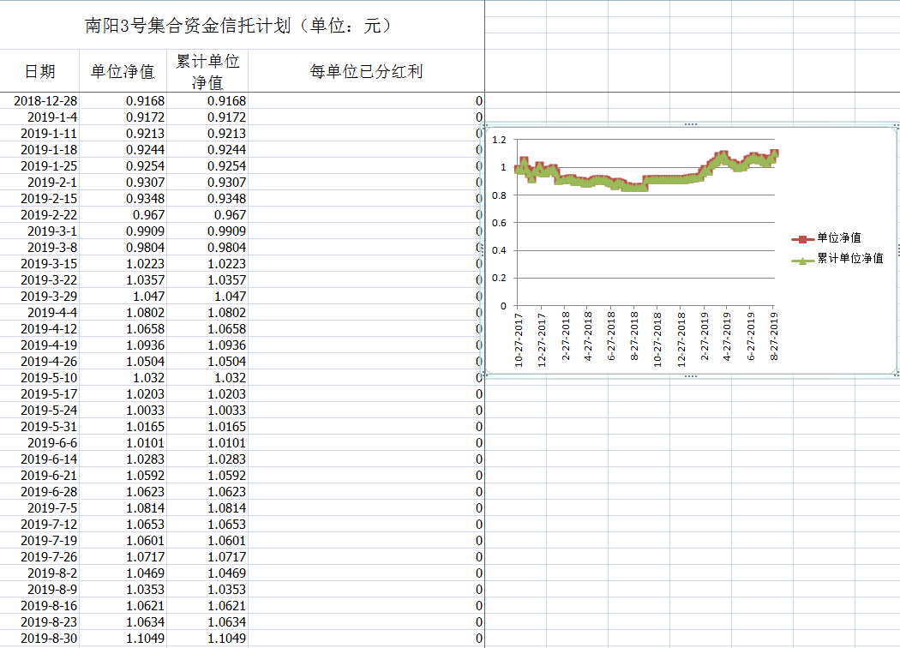Screen dimensions: 900x648
Task: Select 单位净值 value in row 2019-8-9
Action: (x=123, y=590)
